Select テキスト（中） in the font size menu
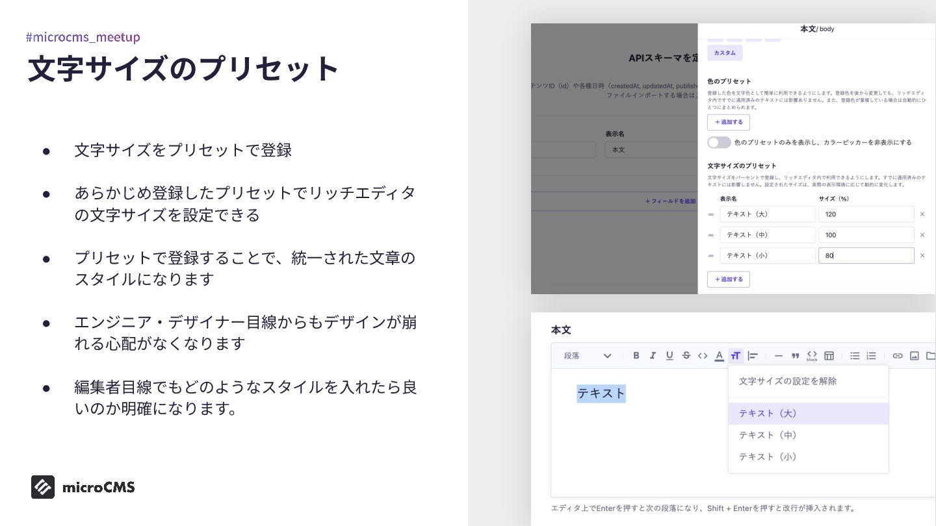Screen dimensions: 936x526 (x=809, y=435)
